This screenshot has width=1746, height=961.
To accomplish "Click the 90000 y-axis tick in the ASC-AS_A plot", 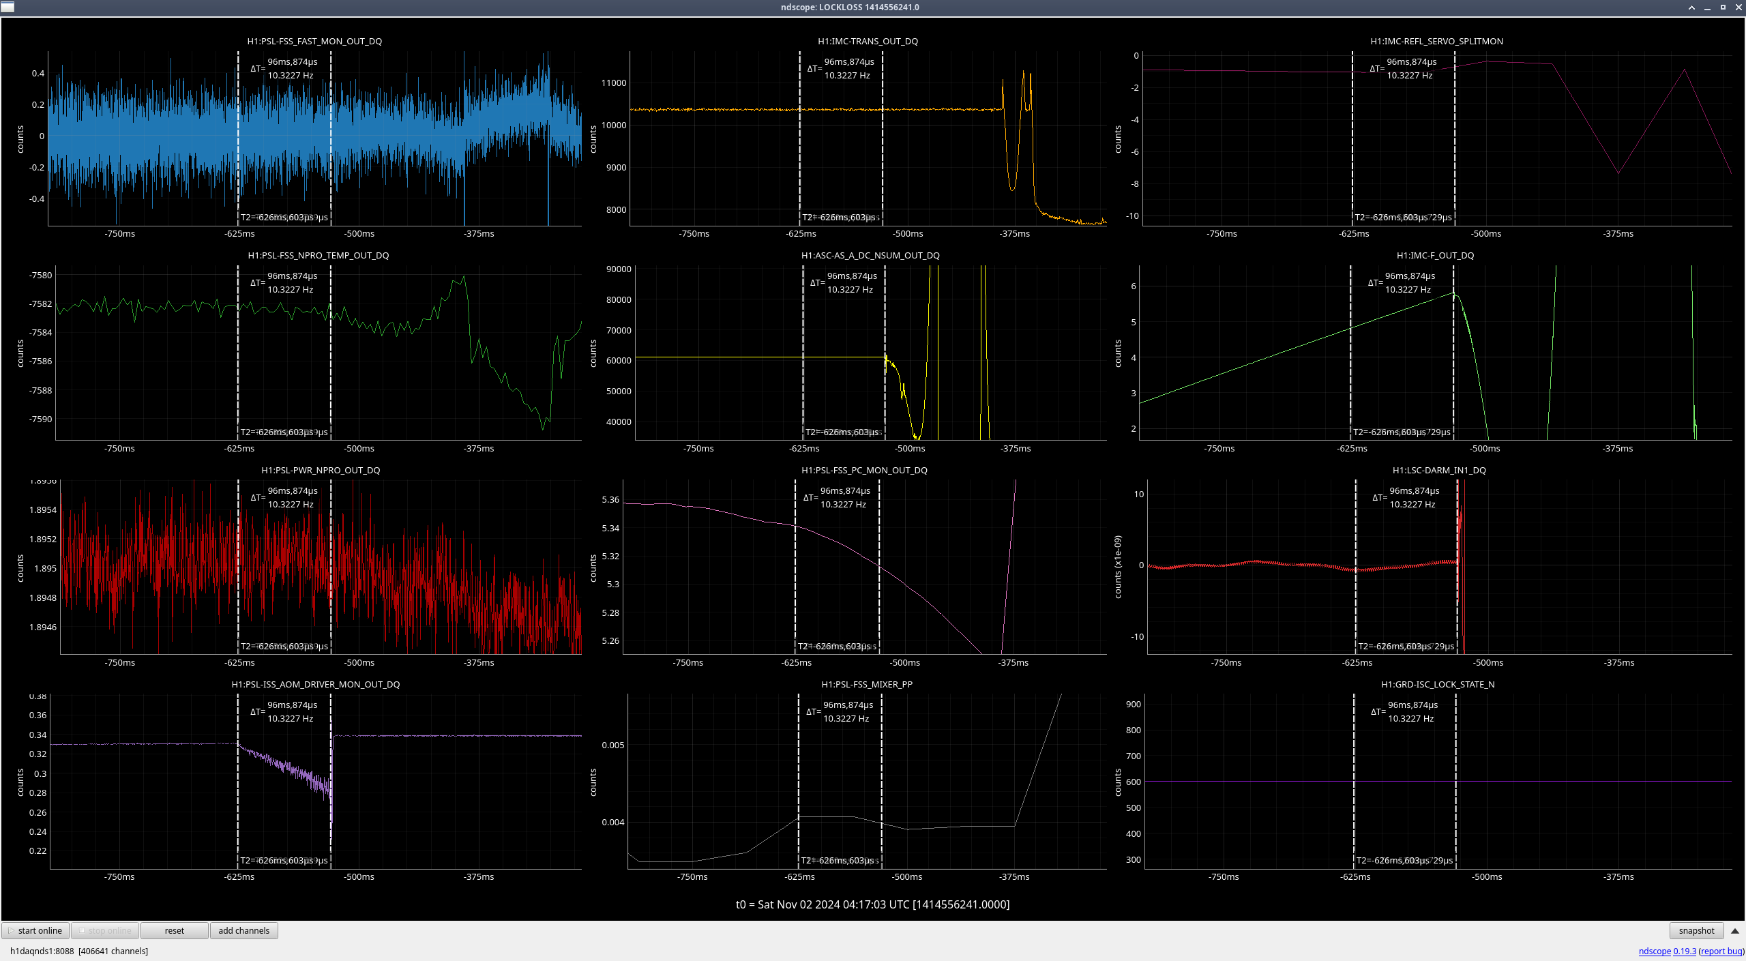I will [x=619, y=269].
